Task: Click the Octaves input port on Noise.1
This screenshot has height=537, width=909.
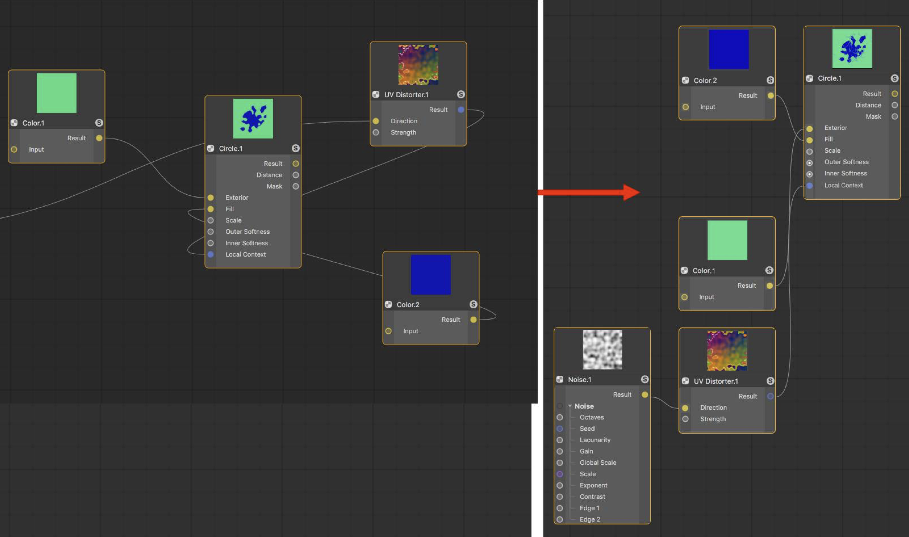Action: (560, 417)
